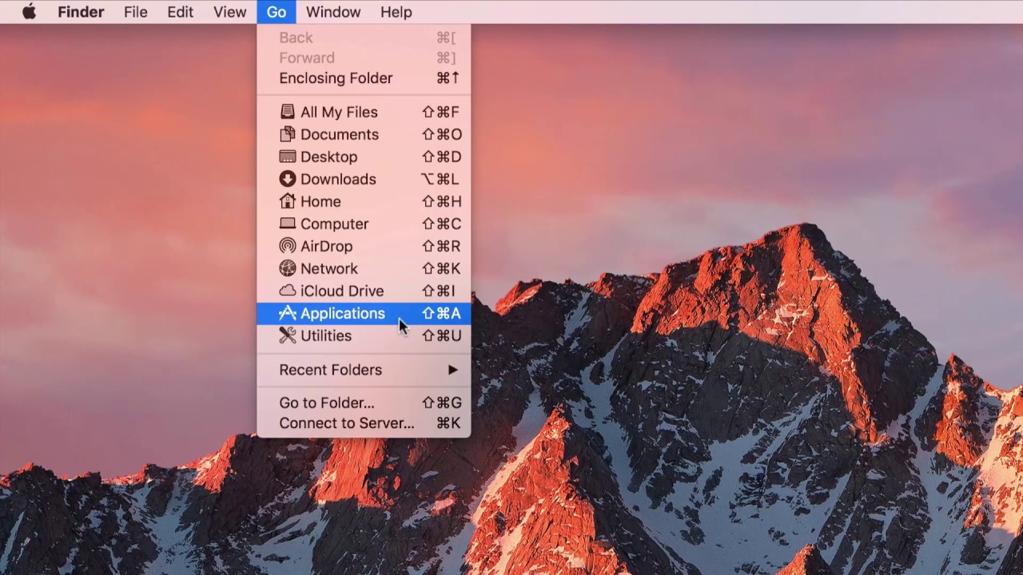
Task: Select the iCloud Drive cloud icon
Action: pyautogui.click(x=287, y=291)
